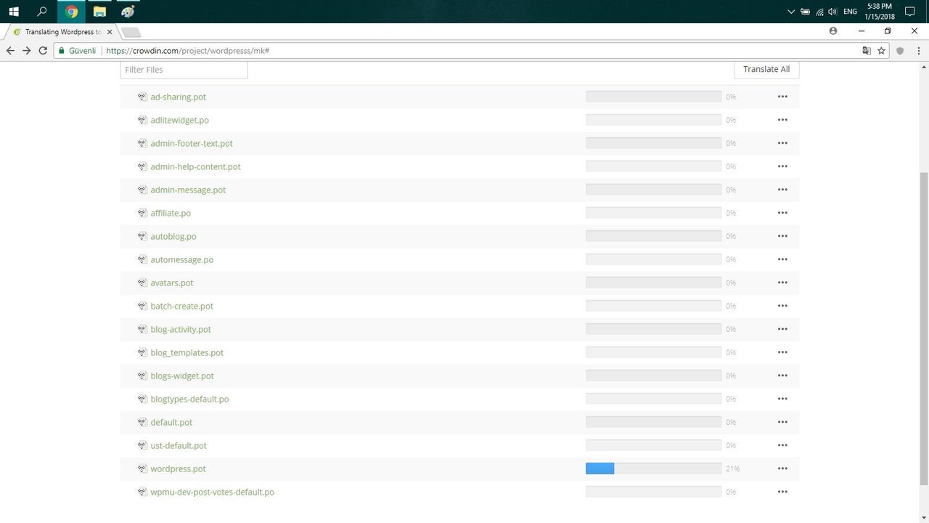This screenshot has width=929, height=523.
Task: Open a new browser tab
Action: click(131, 32)
